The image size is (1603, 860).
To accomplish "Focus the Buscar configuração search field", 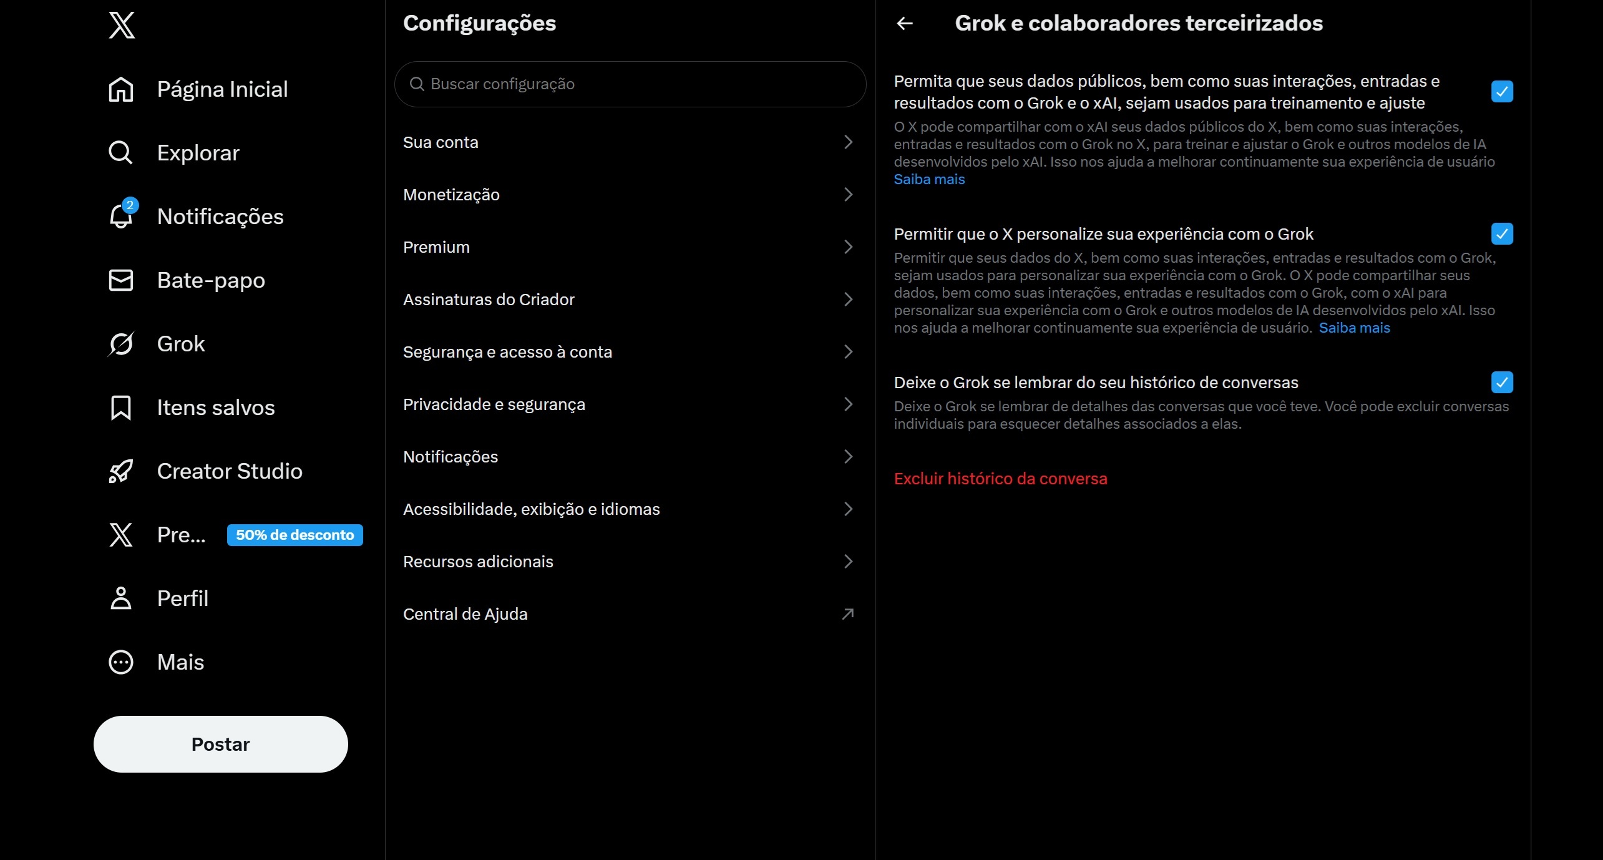I will 630,84.
